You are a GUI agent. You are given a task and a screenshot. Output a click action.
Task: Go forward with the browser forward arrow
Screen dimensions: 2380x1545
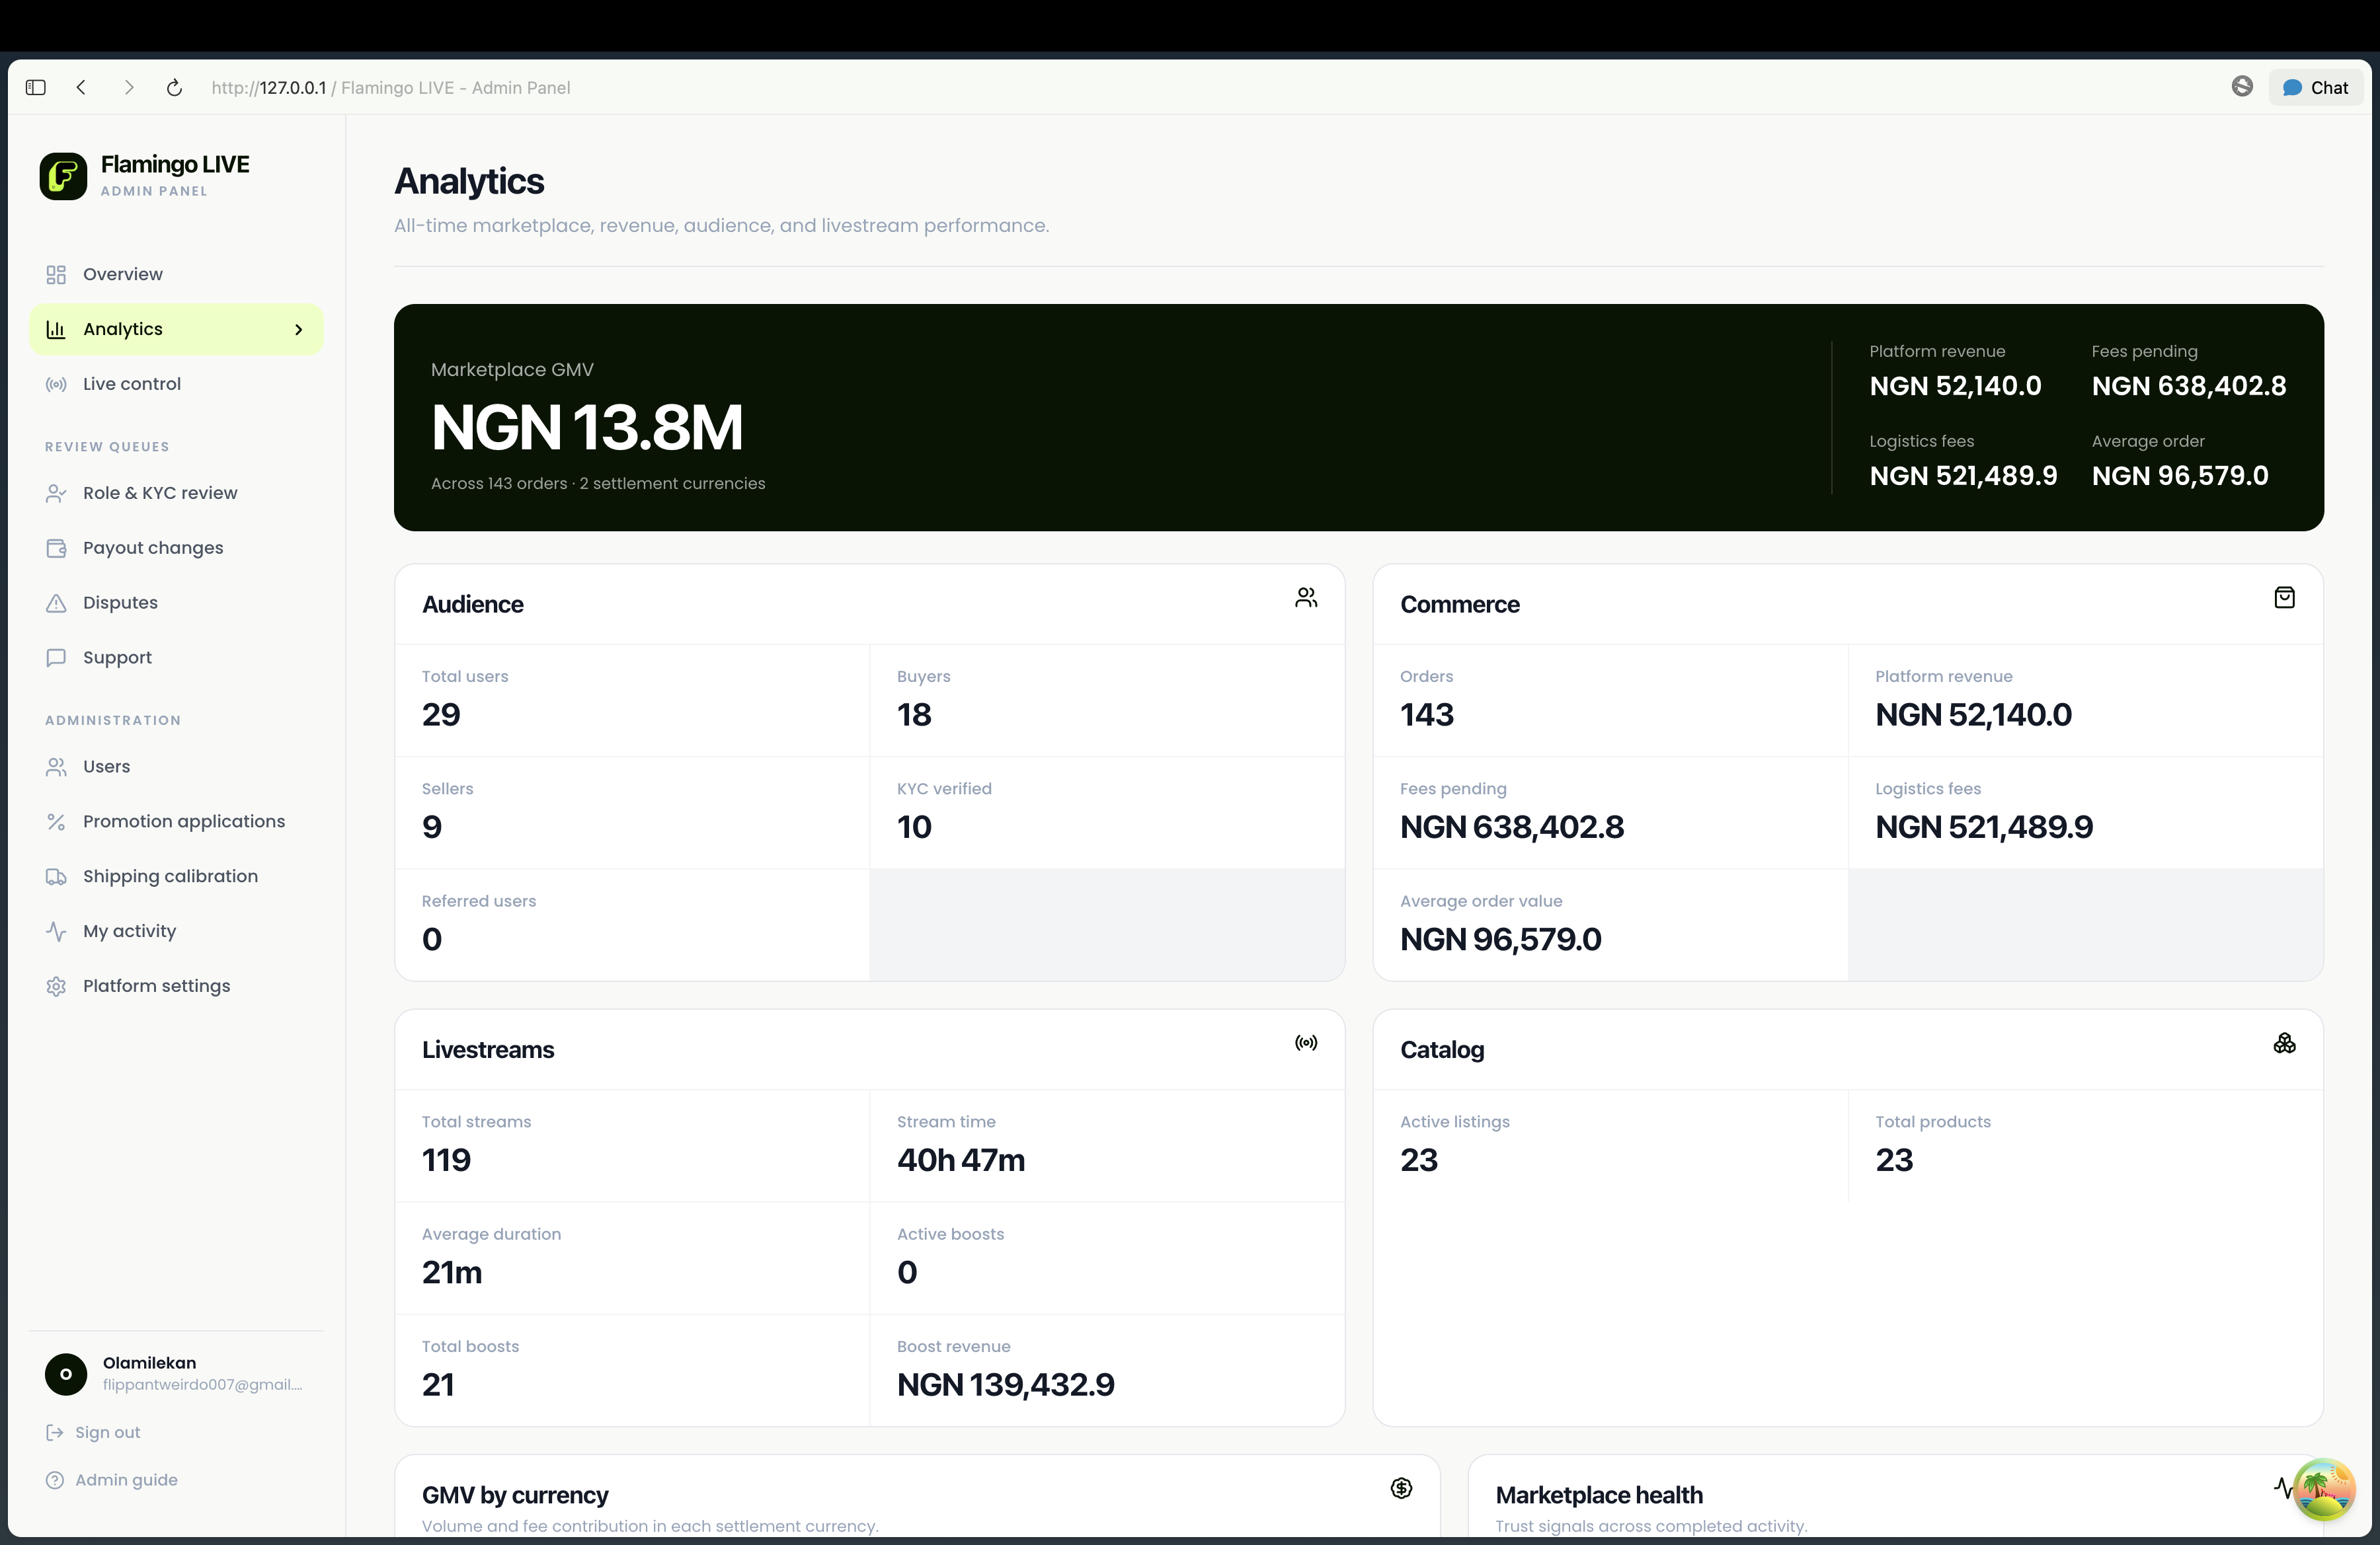point(128,88)
